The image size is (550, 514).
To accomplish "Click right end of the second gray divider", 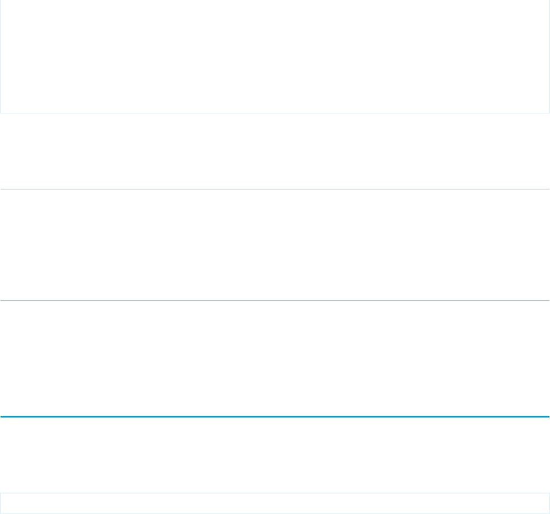I will 547,301.
